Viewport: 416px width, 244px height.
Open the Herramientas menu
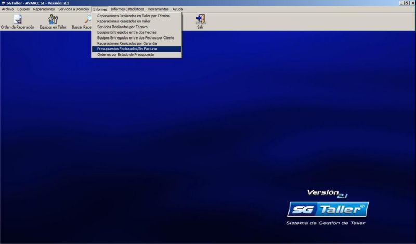click(158, 9)
